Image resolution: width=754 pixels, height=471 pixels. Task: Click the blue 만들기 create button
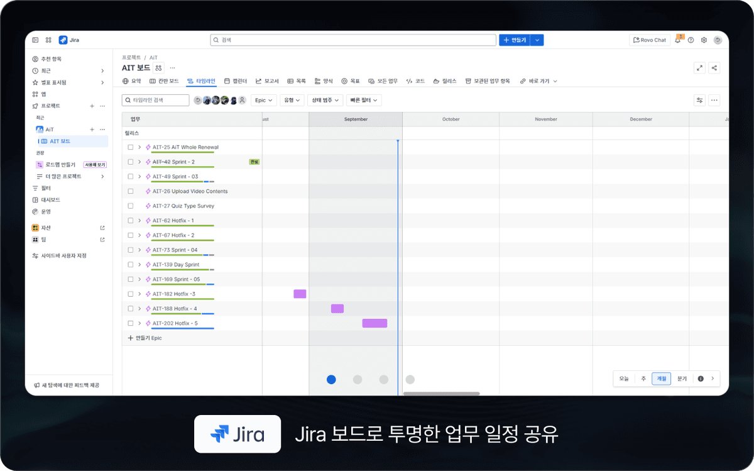[x=514, y=40]
